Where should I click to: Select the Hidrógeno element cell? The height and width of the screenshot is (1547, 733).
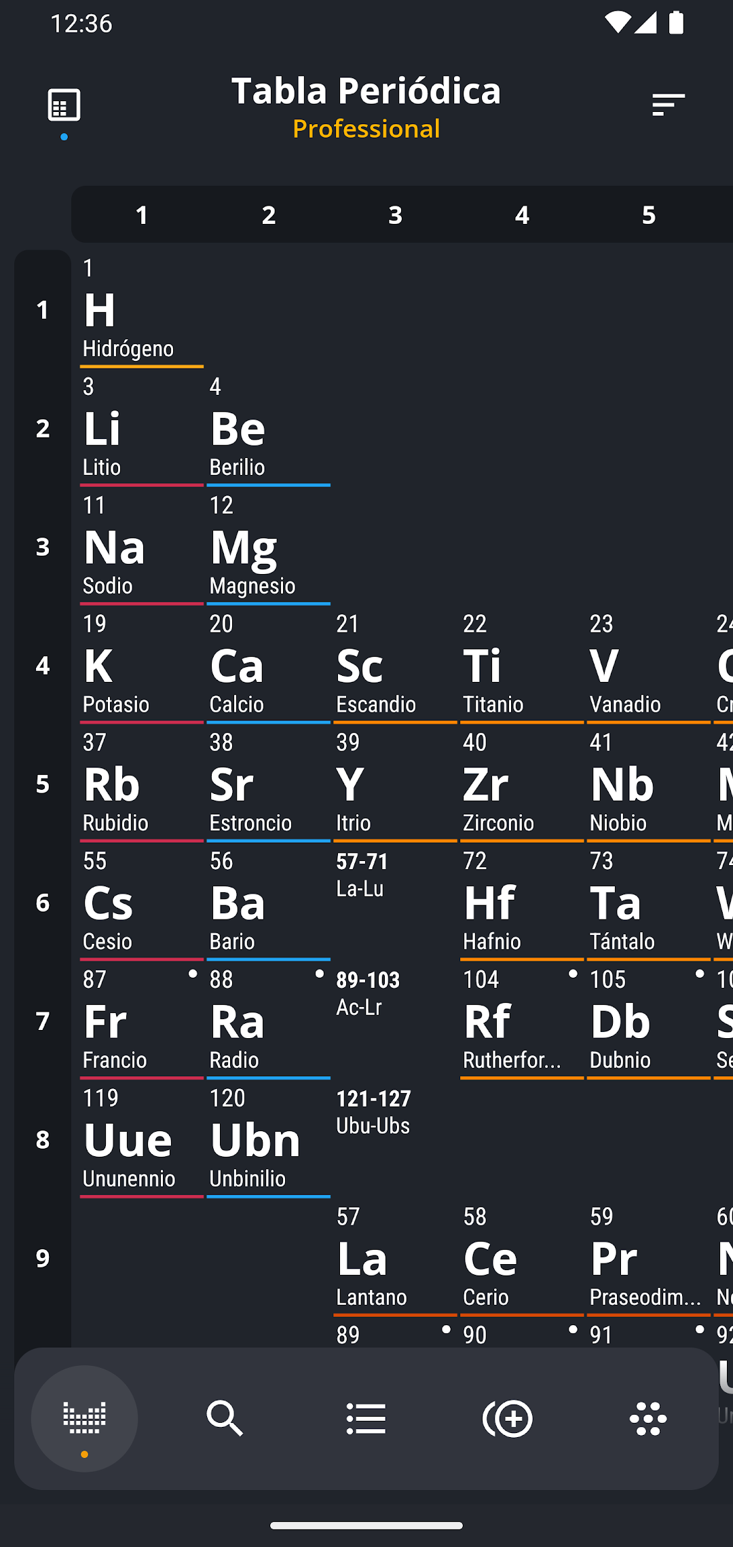[142, 311]
